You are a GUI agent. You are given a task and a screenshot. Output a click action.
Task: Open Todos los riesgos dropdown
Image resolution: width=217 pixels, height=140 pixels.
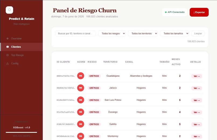[112, 34]
